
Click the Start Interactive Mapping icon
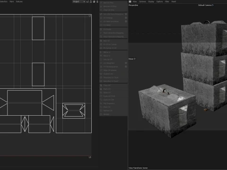[x=101, y=33]
